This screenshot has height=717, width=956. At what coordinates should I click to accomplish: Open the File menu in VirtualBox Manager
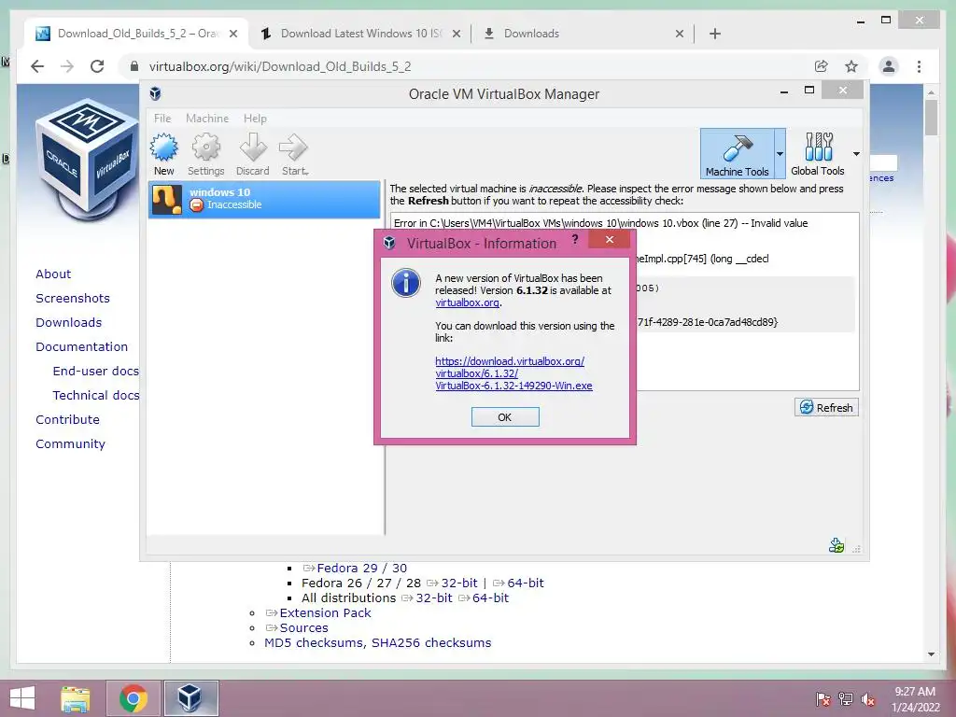[162, 119]
